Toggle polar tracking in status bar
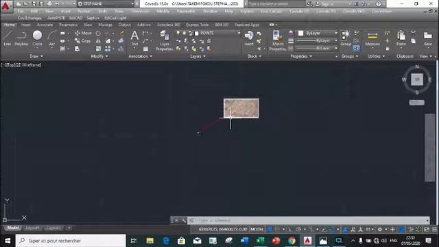Screen dimensions: 439x247 coord(298,229)
